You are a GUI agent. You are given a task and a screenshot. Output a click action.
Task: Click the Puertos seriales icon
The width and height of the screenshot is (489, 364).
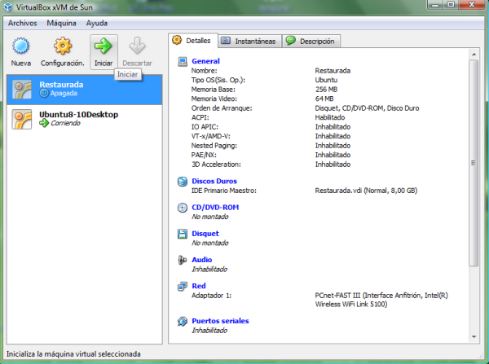click(x=183, y=322)
